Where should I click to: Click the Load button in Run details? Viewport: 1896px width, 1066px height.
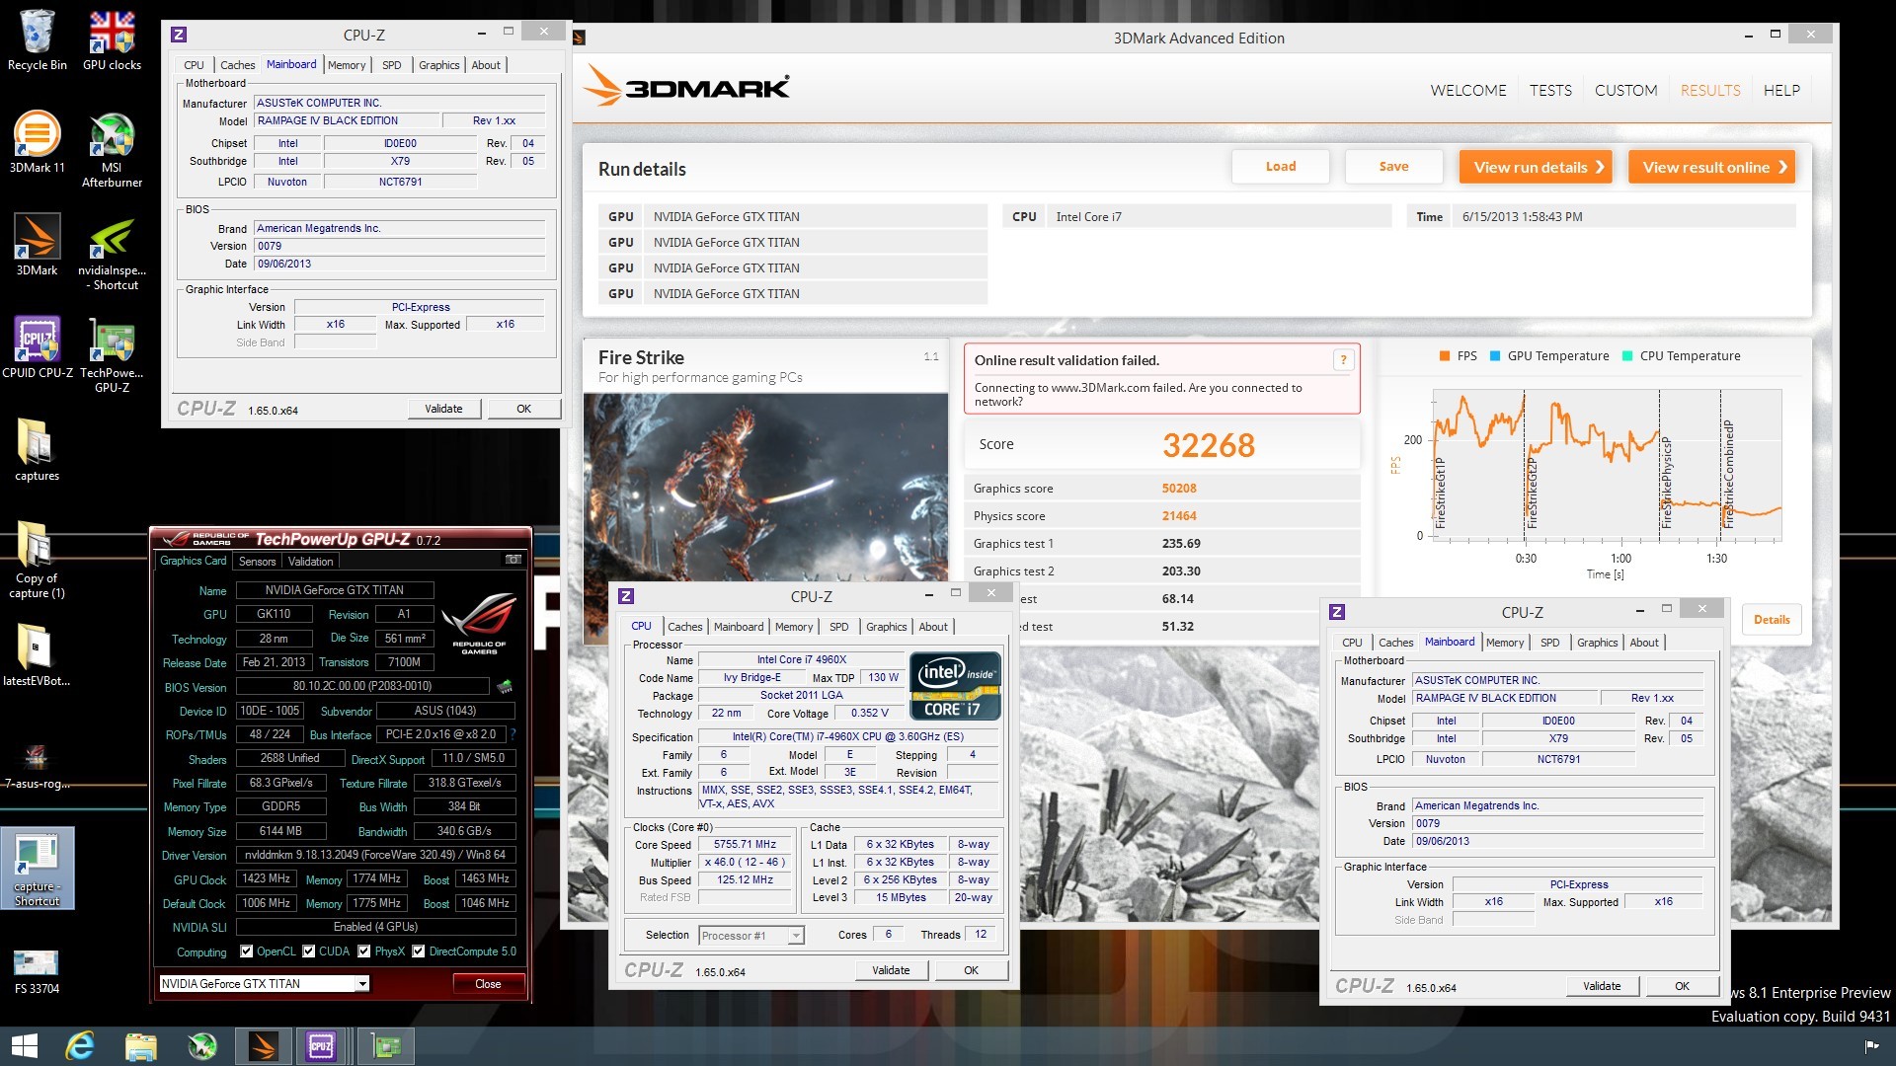tap(1281, 167)
